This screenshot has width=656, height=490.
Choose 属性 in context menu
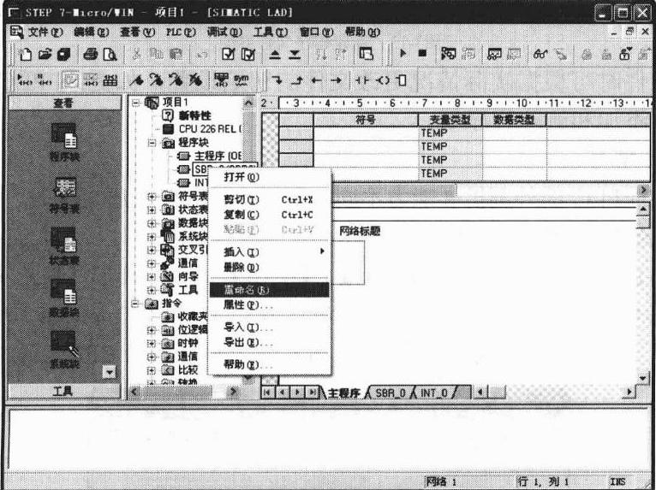point(269,305)
